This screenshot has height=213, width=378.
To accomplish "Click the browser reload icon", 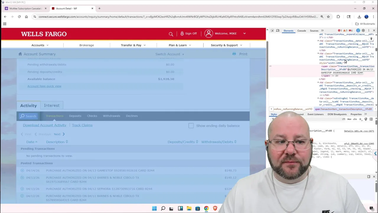I will [x=19, y=17].
